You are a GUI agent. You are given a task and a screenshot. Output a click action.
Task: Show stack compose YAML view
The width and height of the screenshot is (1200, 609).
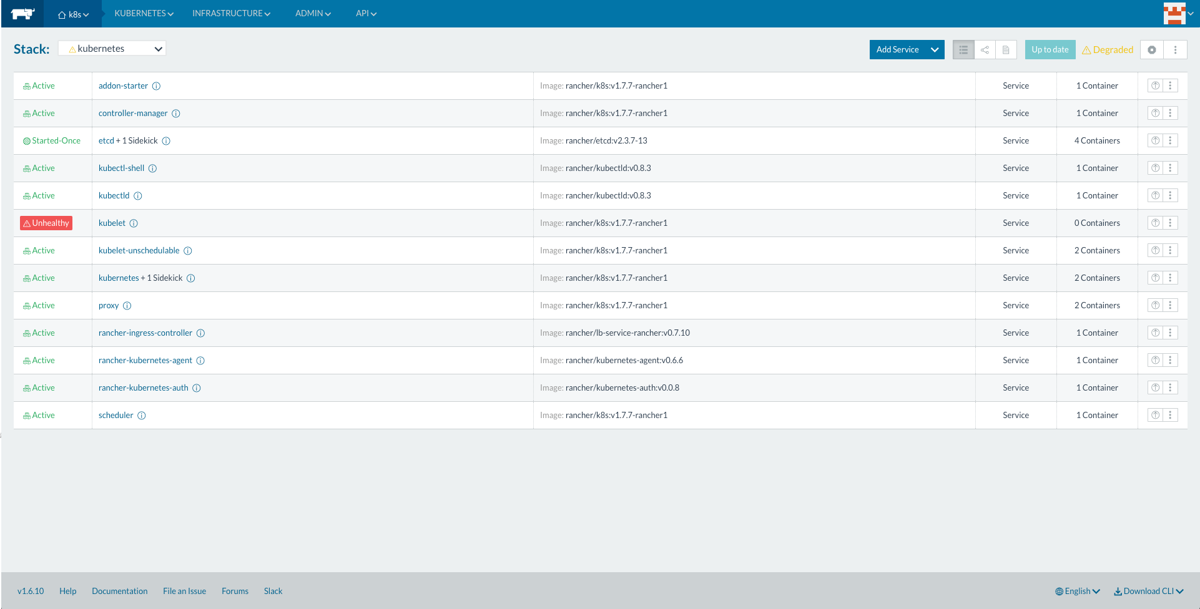[1006, 50]
